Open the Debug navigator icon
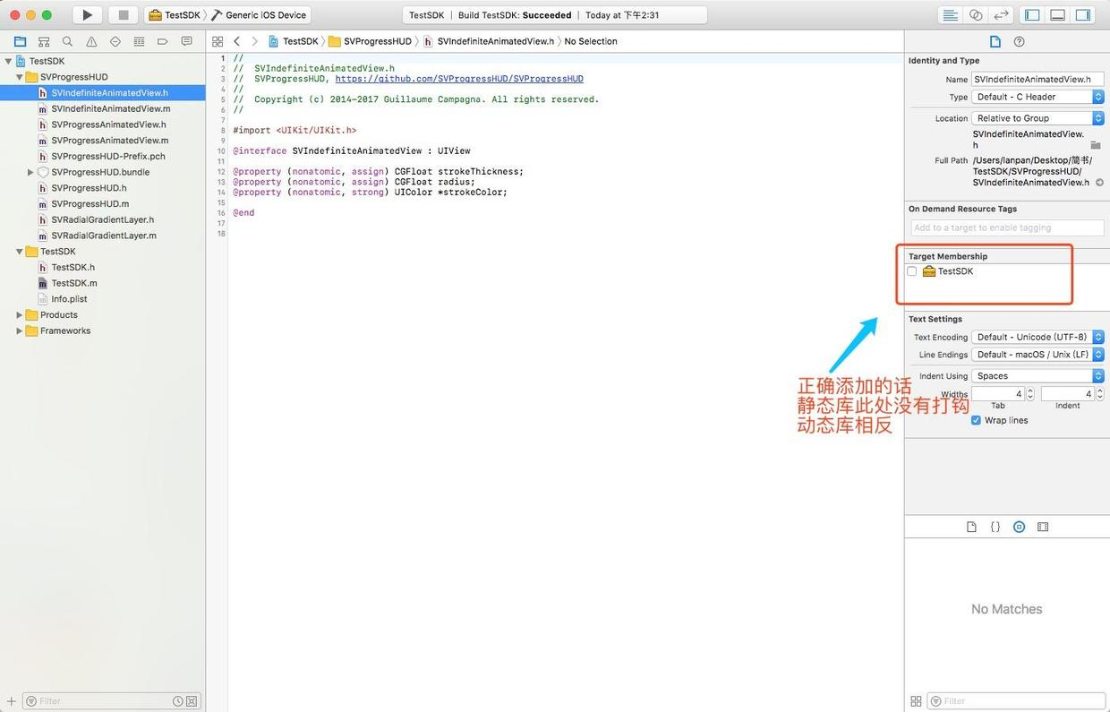 pos(139,41)
